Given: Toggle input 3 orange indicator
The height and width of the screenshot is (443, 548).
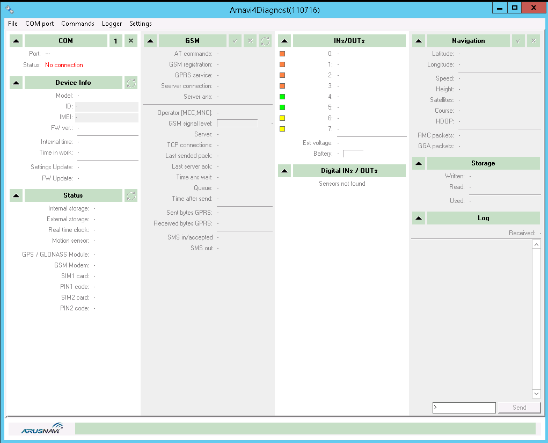Looking at the screenshot, I should tap(282, 86).
